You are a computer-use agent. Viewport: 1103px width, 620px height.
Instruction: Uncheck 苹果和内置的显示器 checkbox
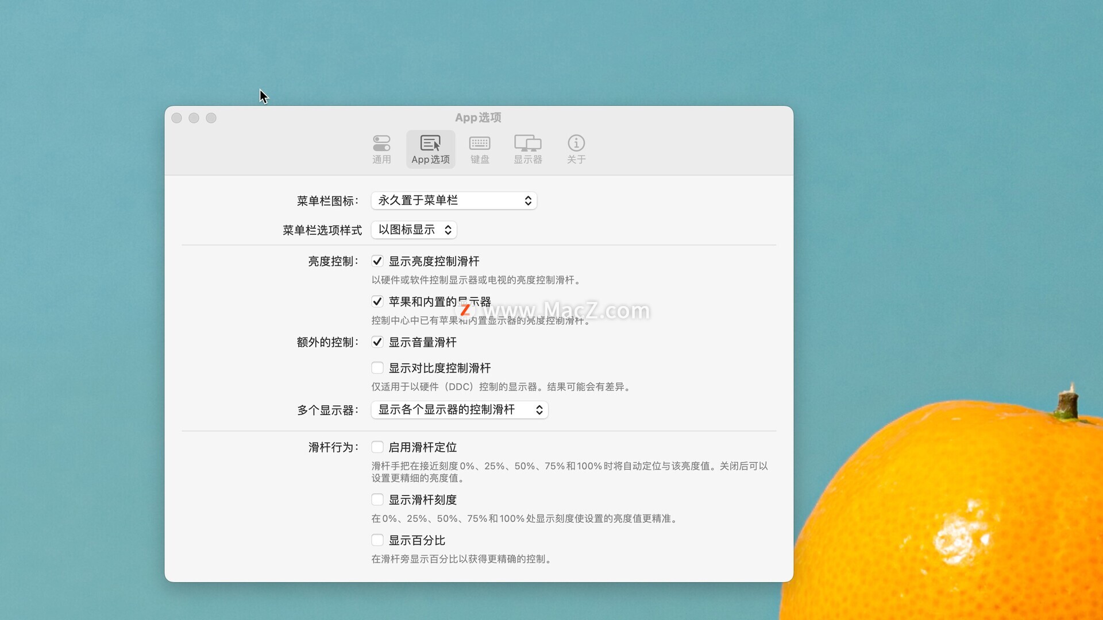(x=377, y=301)
